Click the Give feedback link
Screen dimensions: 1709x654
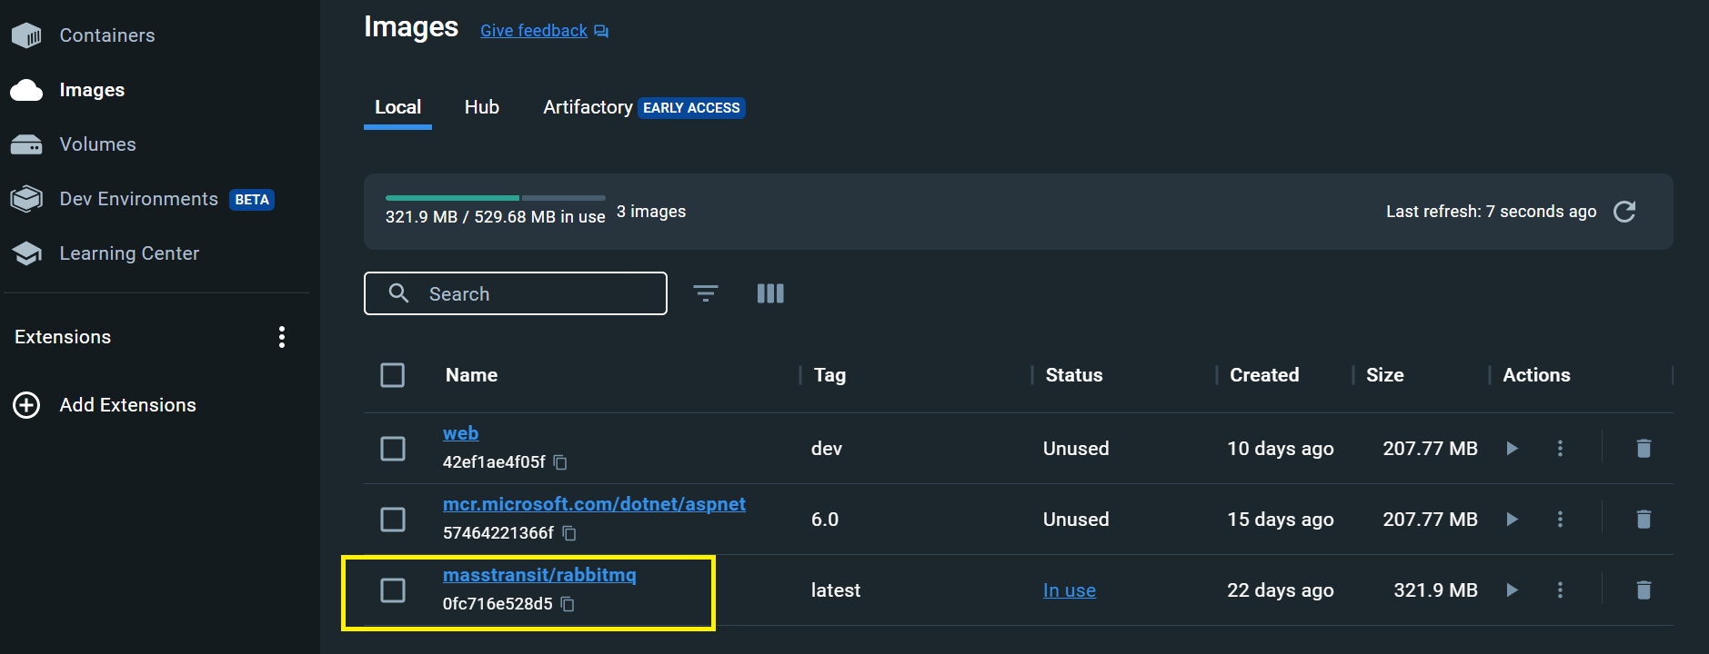point(534,31)
